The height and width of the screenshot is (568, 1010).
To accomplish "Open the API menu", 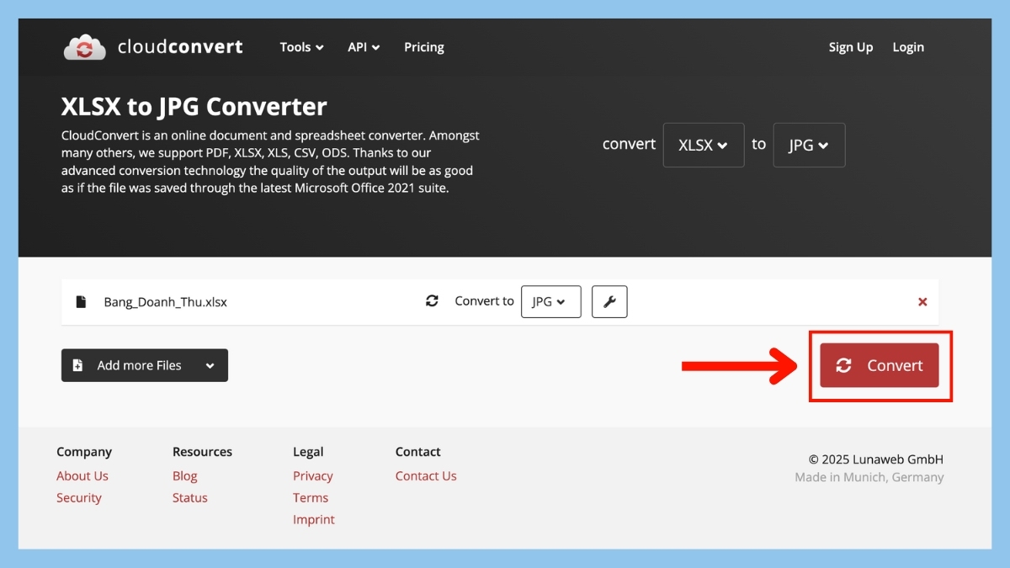I will pos(364,47).
